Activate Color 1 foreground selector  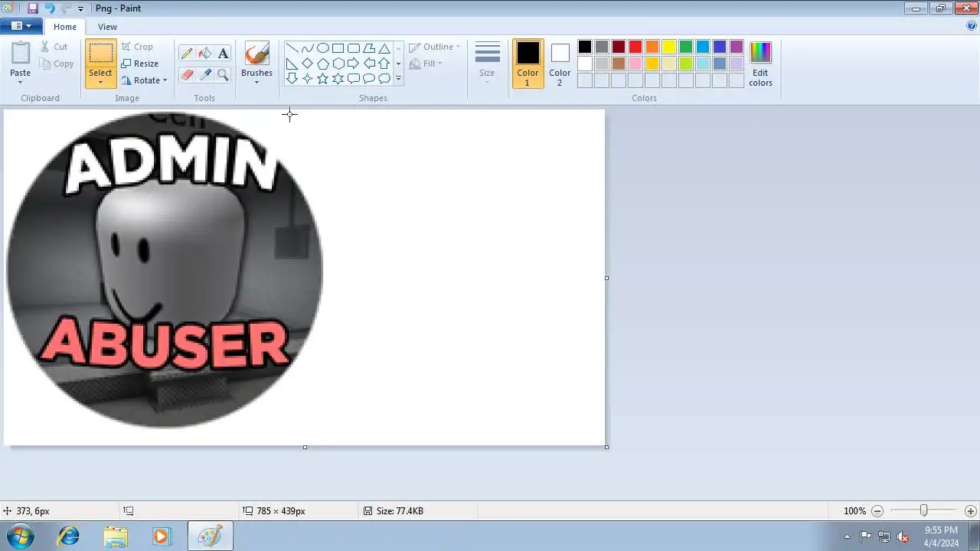click(x=528, y=64)
